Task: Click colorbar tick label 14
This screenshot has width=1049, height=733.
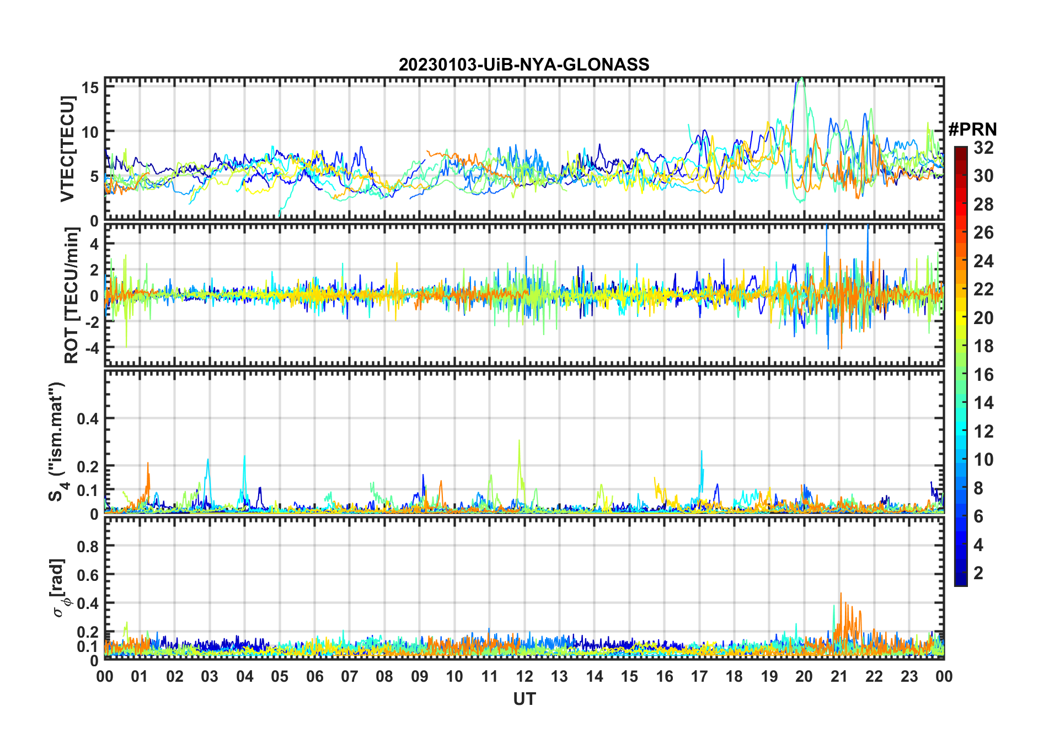Action: coord(983,403)
